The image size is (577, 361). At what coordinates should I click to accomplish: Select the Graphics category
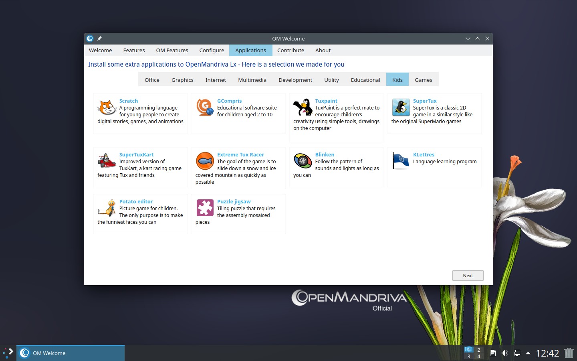click(183, 80)
